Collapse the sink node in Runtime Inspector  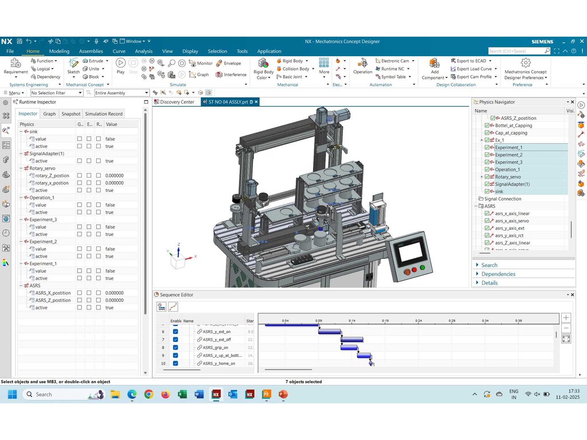click(21, 132)
